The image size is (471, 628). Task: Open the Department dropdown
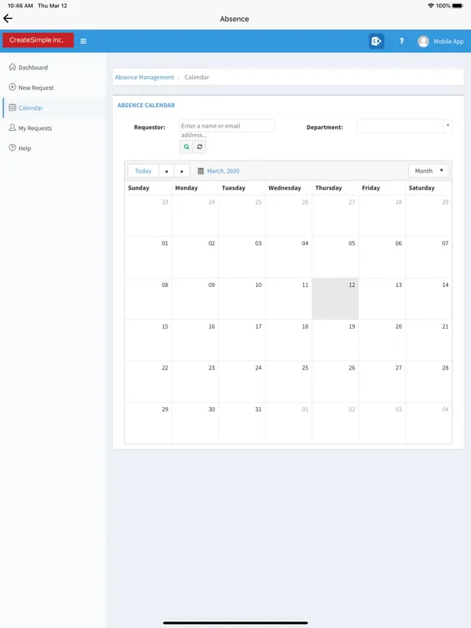point(404,127)
